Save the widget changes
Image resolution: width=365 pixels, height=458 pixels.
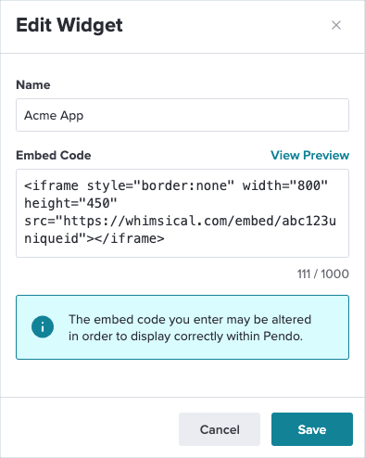pyautogui.click(x=312, y=429)
